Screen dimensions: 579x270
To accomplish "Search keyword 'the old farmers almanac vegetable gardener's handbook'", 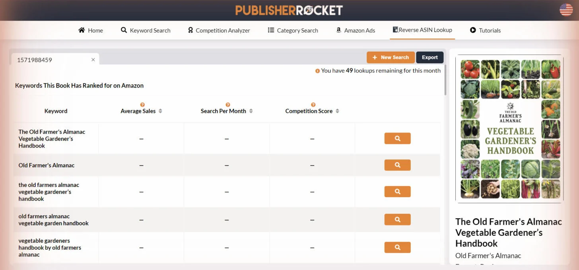I will tap(397, 192).
